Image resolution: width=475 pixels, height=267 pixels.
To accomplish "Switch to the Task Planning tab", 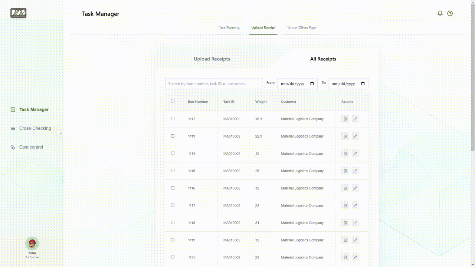I will [229, 28].
